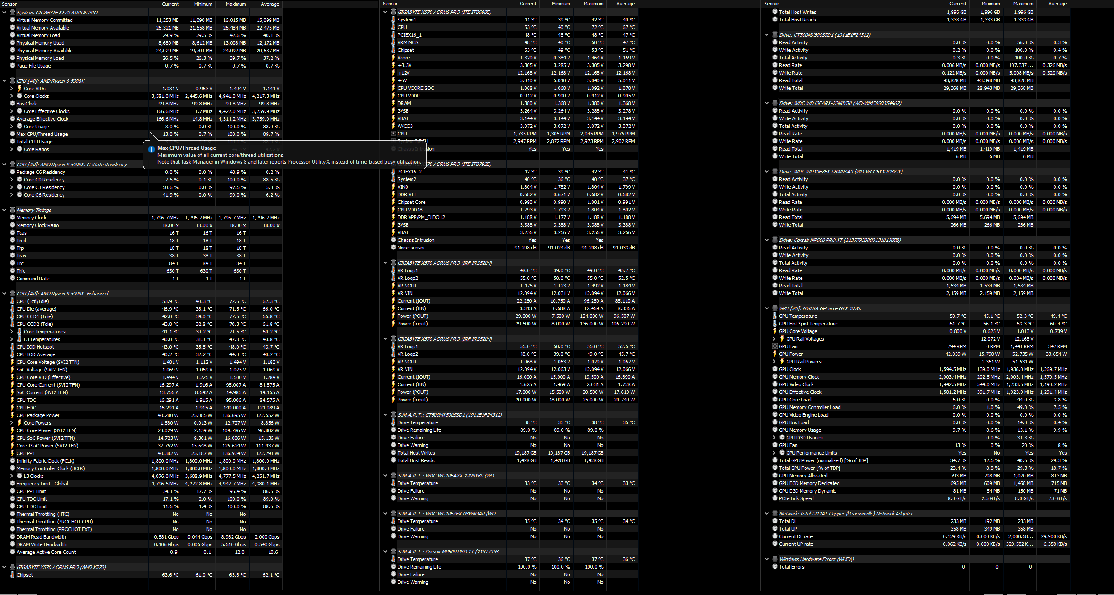1114x595 pixels.
Task: Click the drive icon beside S.M.A.R.T. CT500MX500SSD1 header
Action: (x=394, y=415)
